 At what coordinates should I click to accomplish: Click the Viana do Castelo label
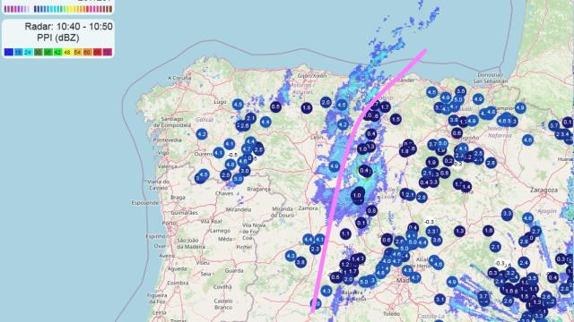pyautogui.click(x=159, y=185)
